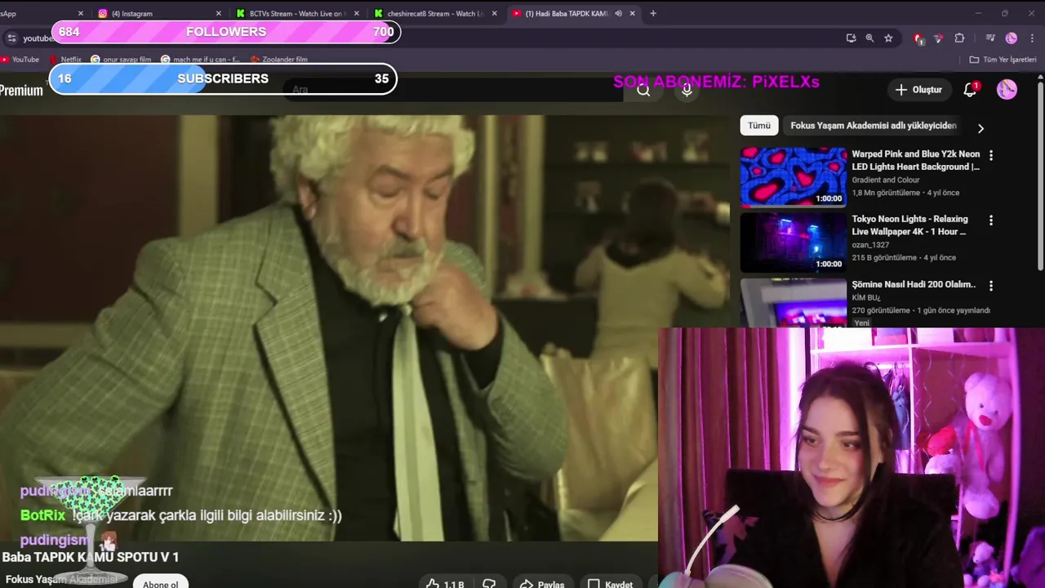Select the Tümü filter chip
Image resolution: width=1045 pixels, height=588 pixels.
pos(759,126)
